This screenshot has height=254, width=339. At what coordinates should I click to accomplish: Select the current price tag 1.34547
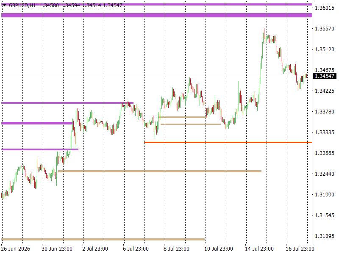tap(325, 76)
